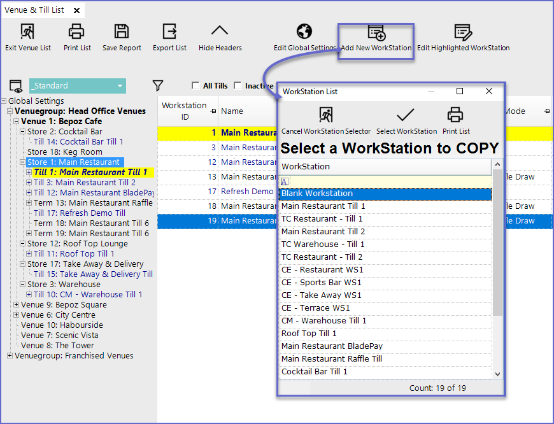The width and height of the screenshot is (554, 424).
Task: Click the Export List icon
Action: tap(169, 32)
